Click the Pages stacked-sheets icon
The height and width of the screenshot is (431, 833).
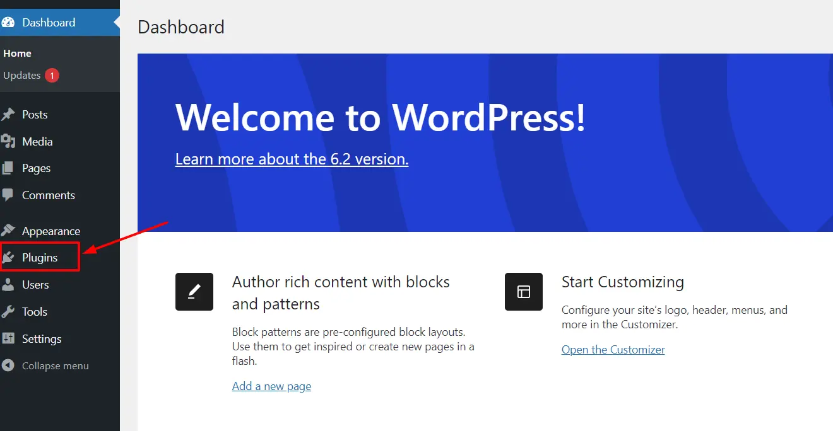click(x=8, y=168)
